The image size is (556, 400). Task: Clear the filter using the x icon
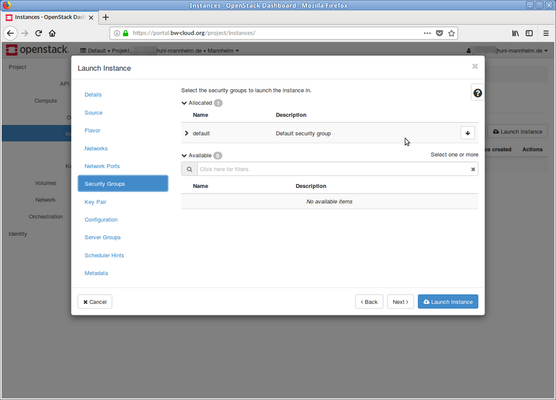pyautogui.click(x=473, y=169)
